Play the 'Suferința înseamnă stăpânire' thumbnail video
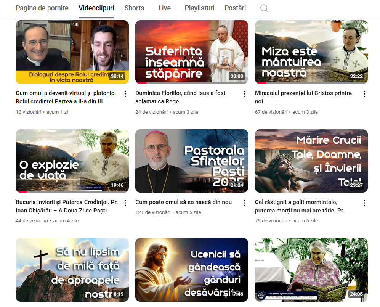Screen dimensions: 380x307 192,52
